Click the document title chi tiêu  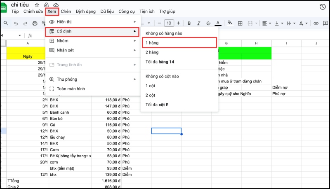tap(20, 5)
